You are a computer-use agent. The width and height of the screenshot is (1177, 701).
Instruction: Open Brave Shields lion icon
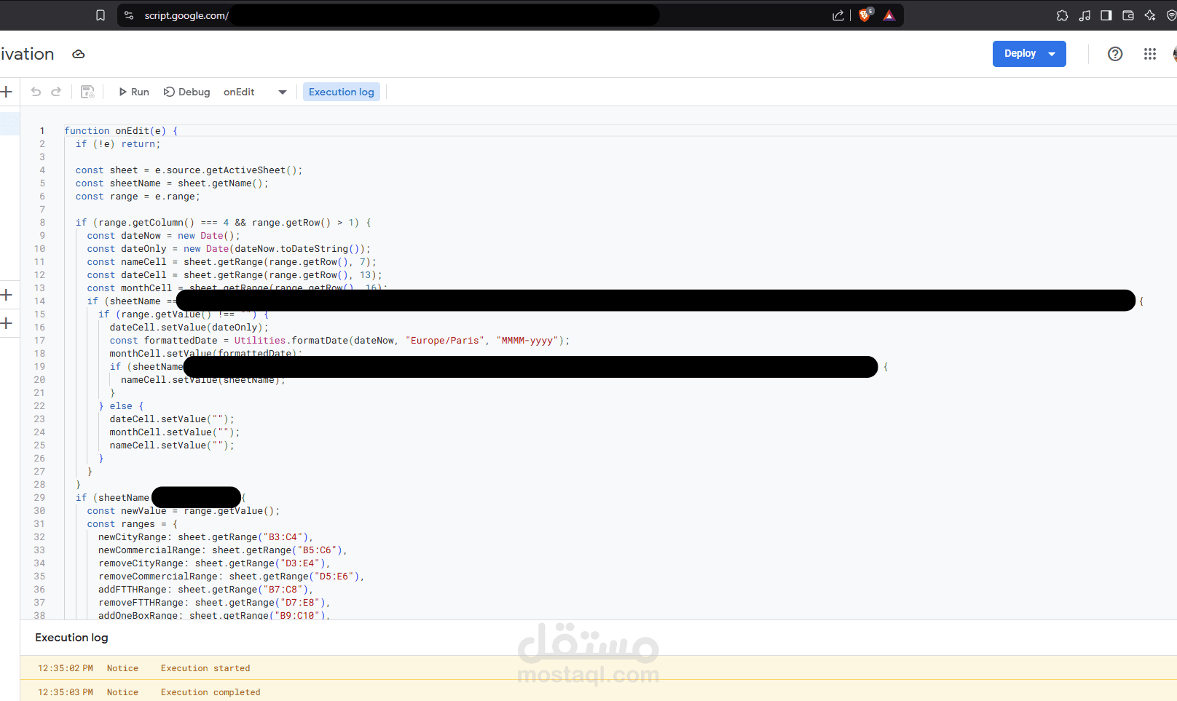click(x=865, y=15)
